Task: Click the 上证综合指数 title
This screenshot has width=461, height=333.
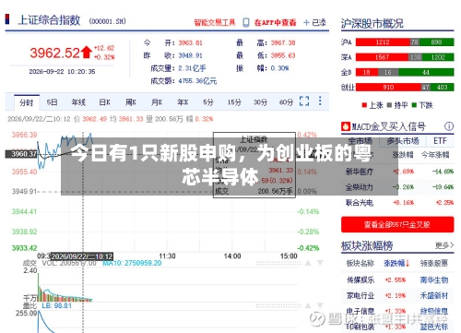Action: click(x=49, y=20)
